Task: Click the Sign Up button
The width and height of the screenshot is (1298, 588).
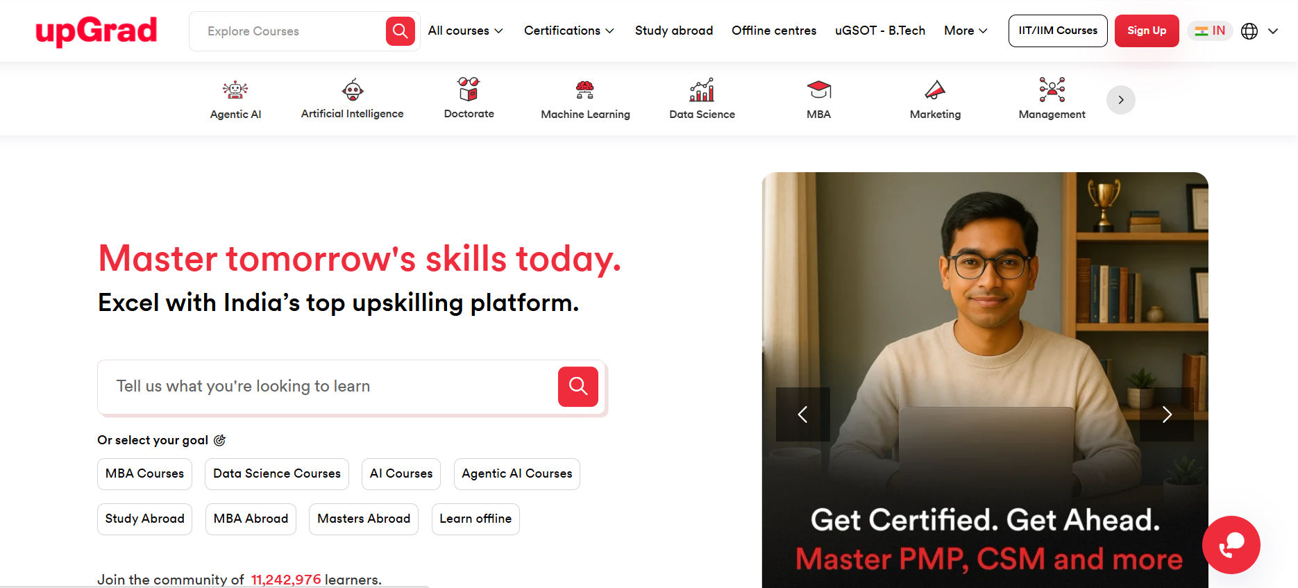Action: pyautogui.click(x=1147, y=31)
